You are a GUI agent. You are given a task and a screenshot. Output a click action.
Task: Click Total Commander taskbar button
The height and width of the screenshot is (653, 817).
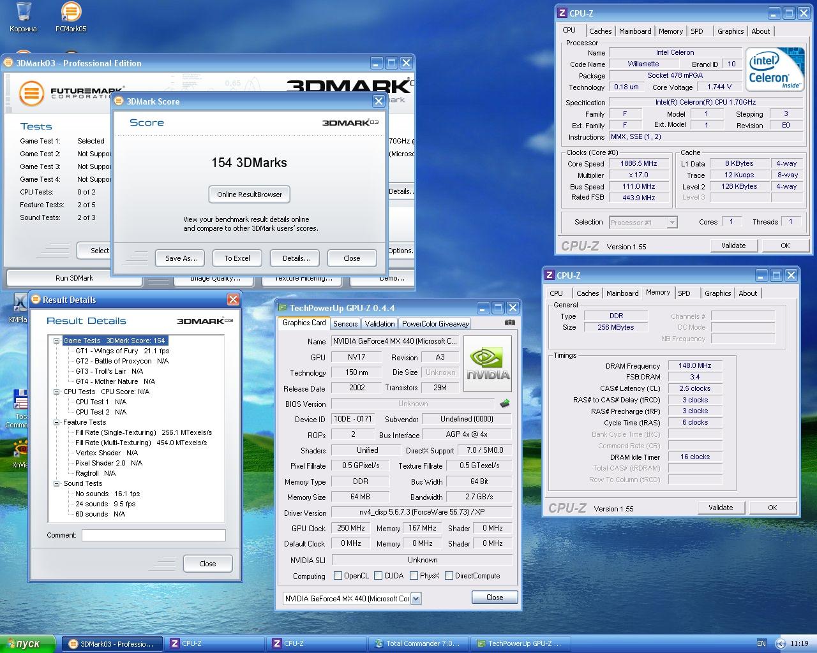click(x=419, y=644)
